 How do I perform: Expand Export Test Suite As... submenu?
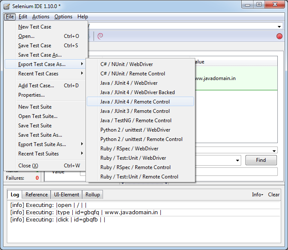(46, 144)
